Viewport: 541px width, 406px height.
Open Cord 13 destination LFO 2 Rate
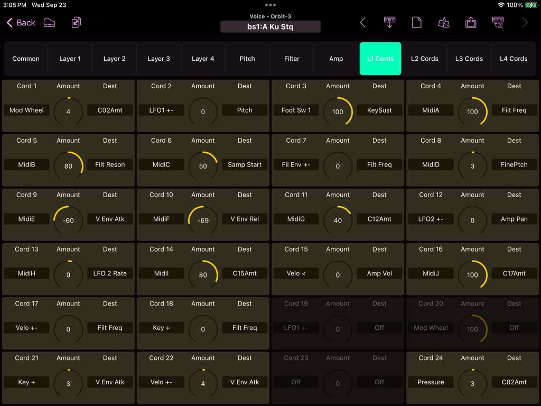coord(110,273)
